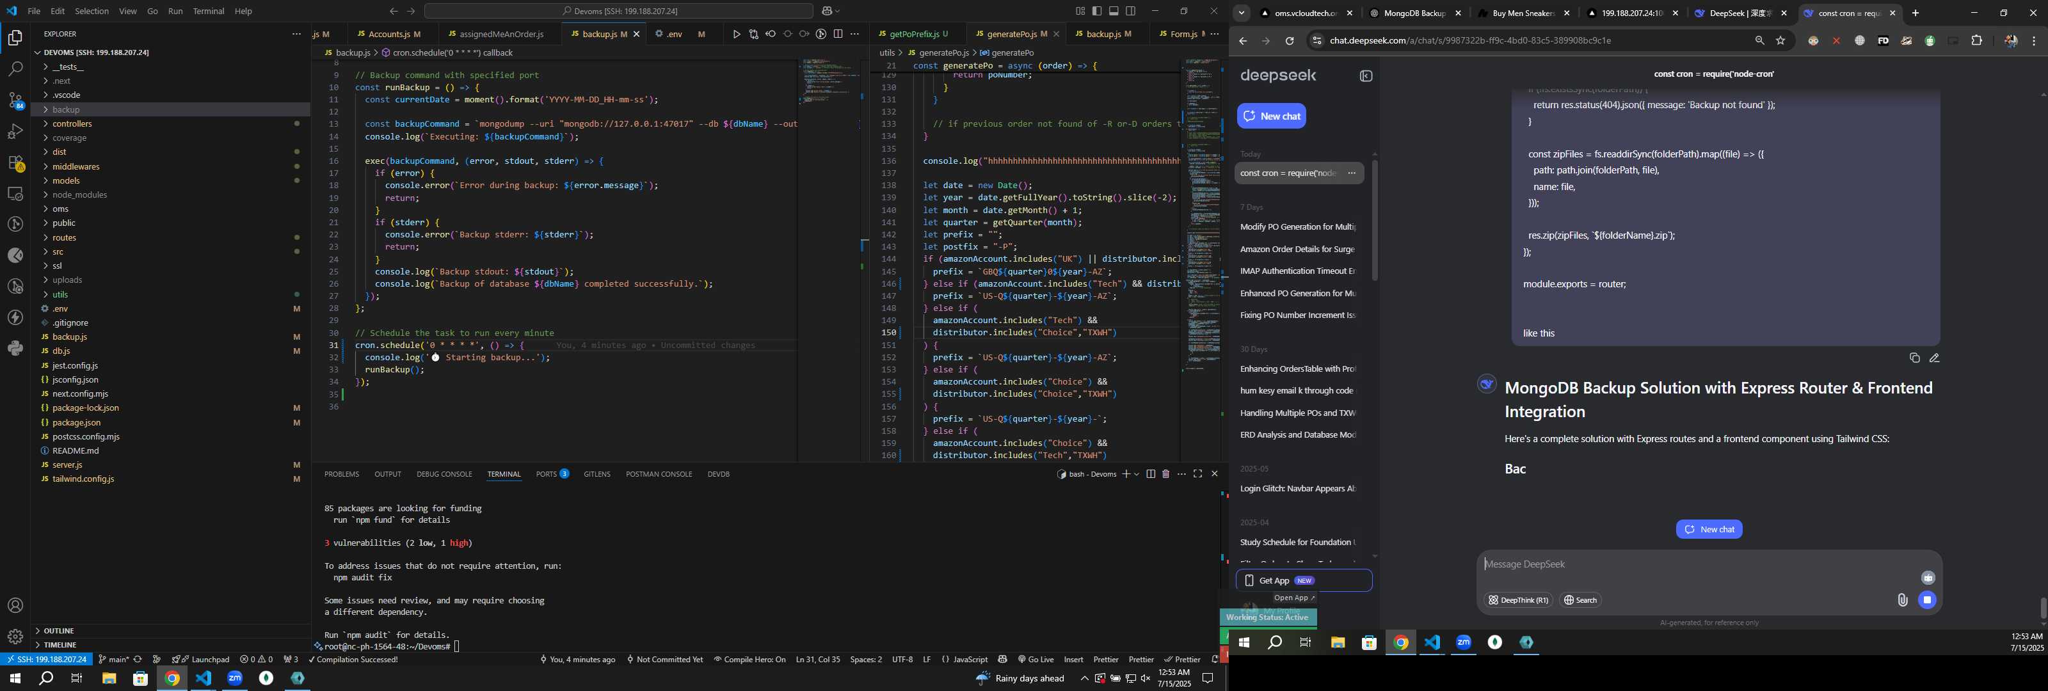Screen dimensions: 2048x691
Task: Open 'IMAP Authentication Timeout' chat
Action: pyautogui.click(x=1297, y=272)
